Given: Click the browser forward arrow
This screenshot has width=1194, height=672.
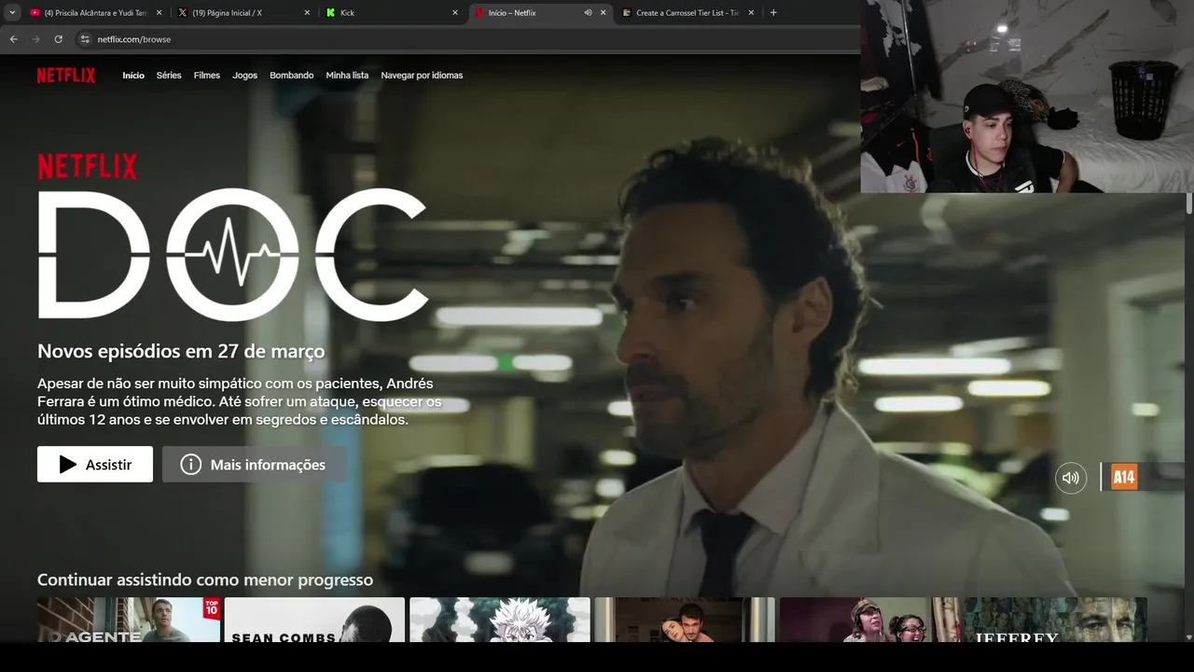Looking at the screenshot, I should [x=35, y=39].
